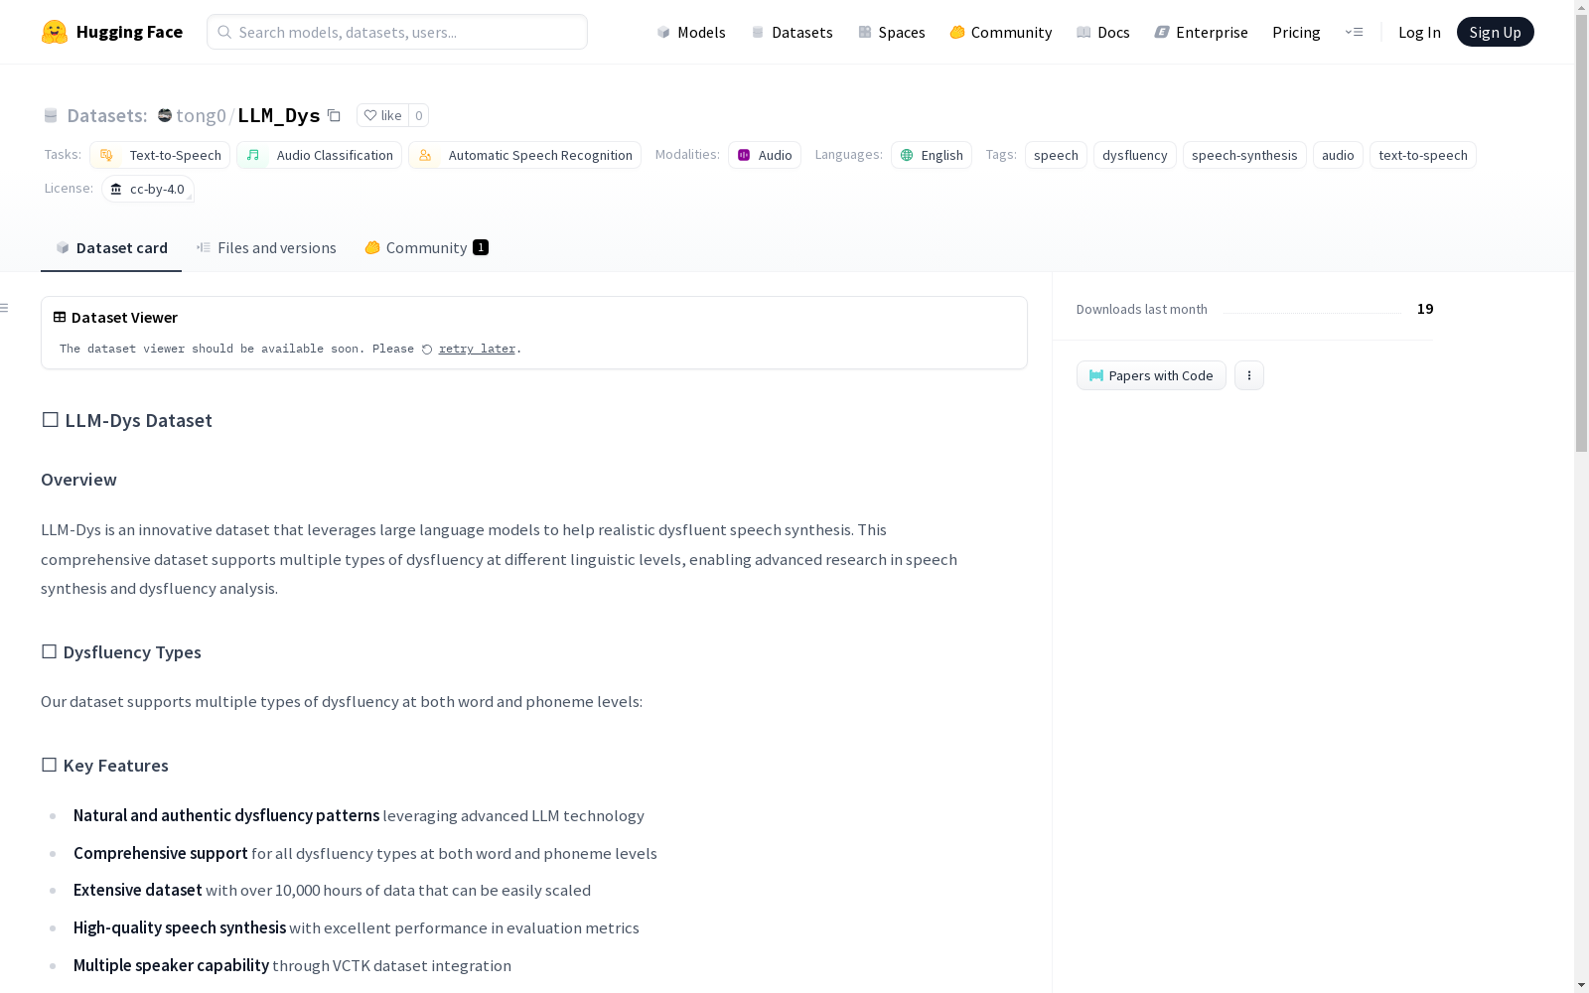Switch to the Dataset card tab
The height and width of the screenshot is (993, 1589).
click(x=111, y=248)
